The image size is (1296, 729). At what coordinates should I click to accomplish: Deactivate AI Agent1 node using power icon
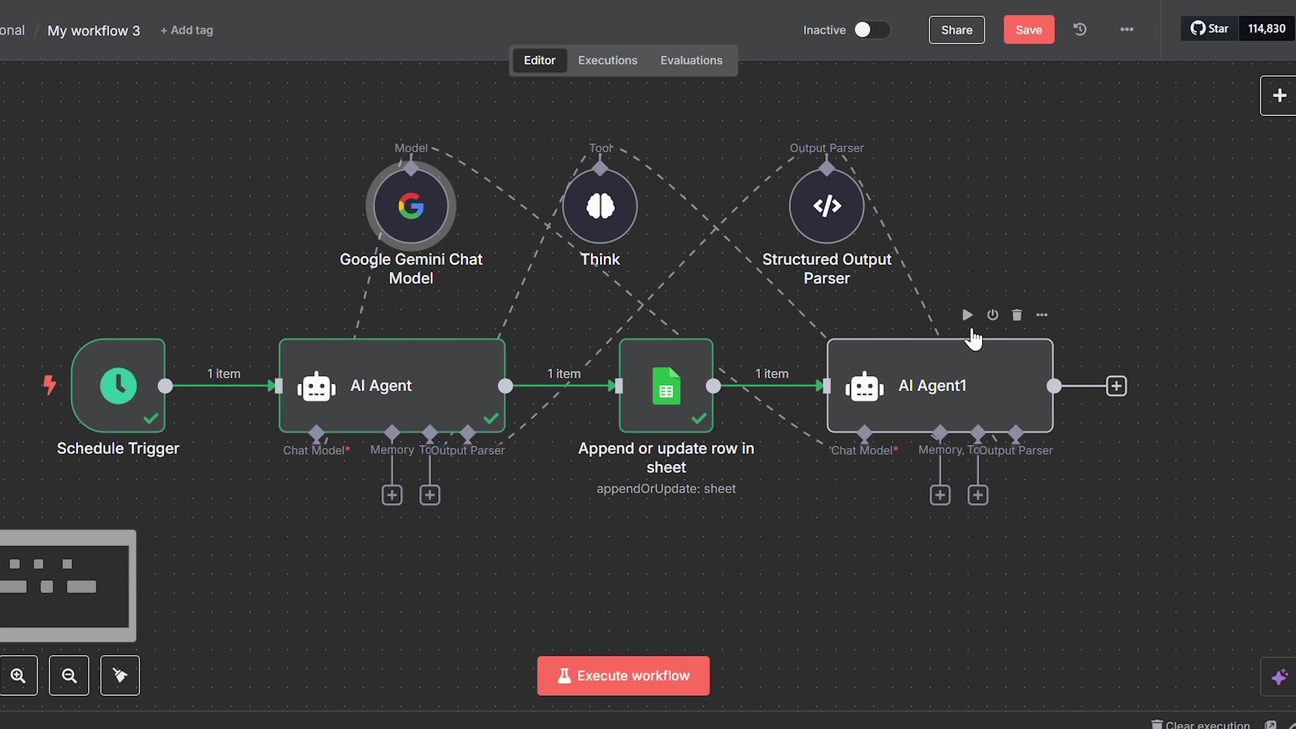click(992, 315)
